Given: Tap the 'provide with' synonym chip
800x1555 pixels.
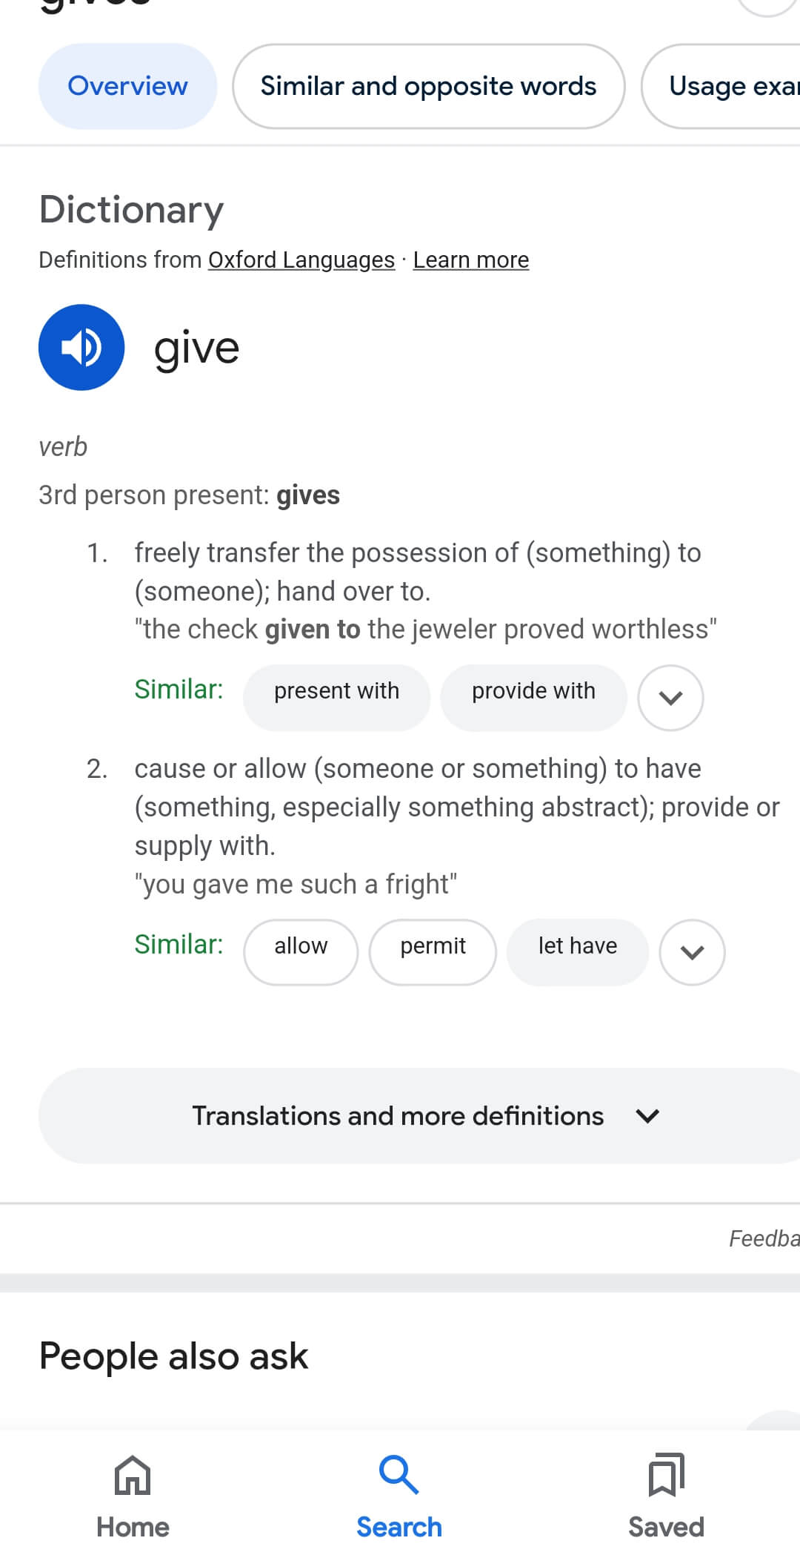Looking at the screenshot, I should click(x=533, y=691).
